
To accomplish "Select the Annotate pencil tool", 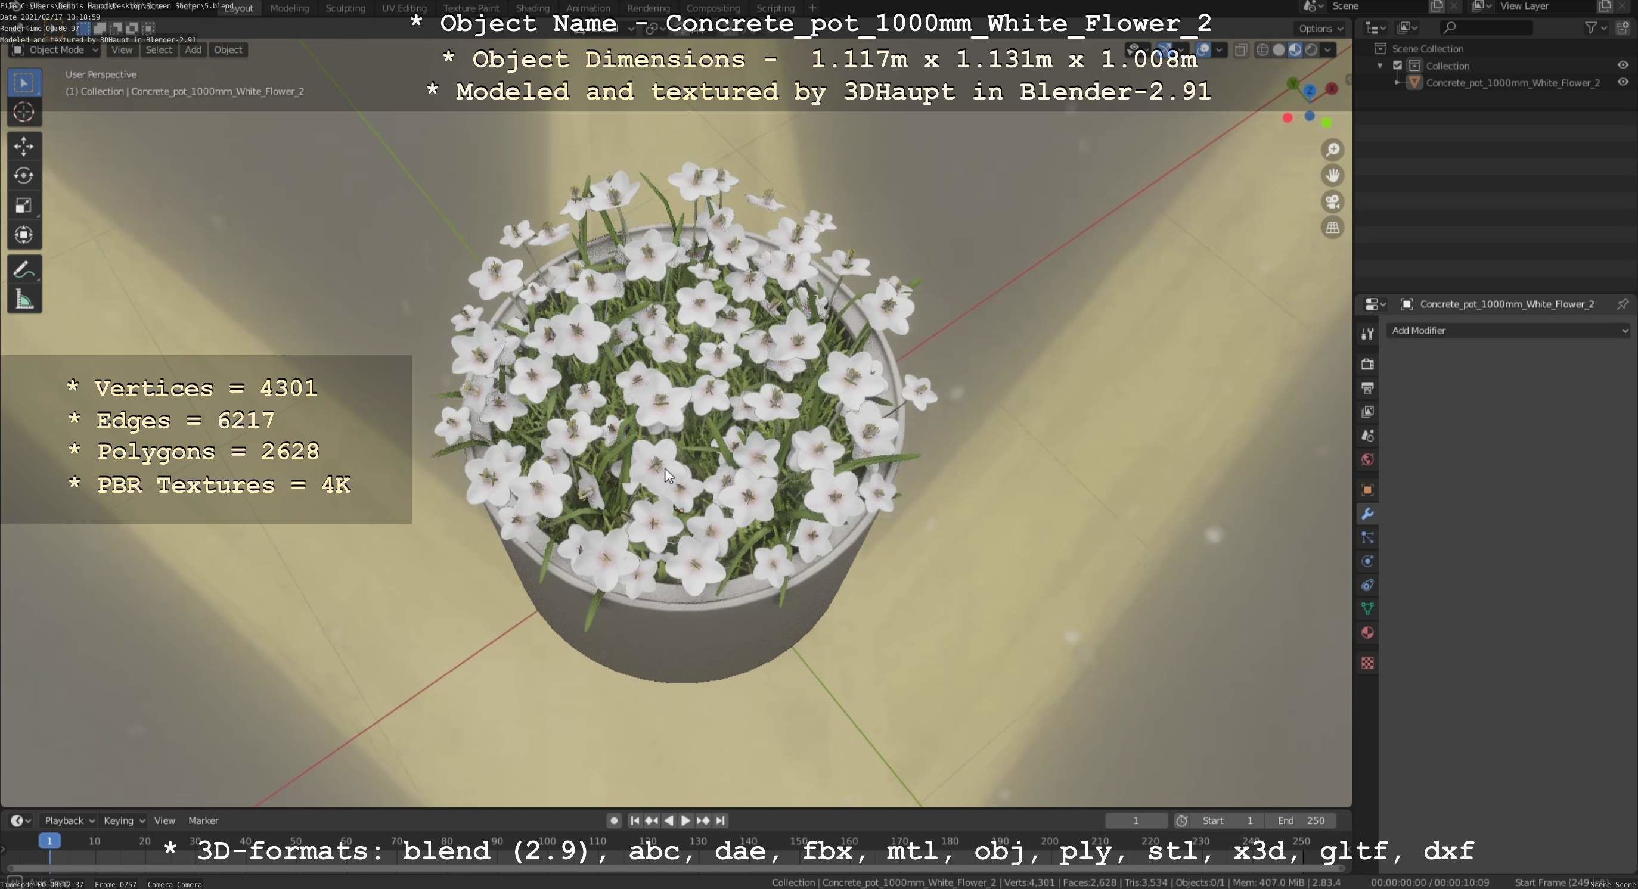I will [24, 269].
